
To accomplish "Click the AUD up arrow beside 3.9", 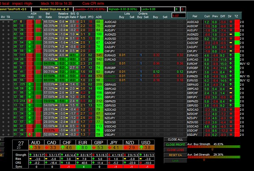I will pyautogui.click(x=31, y=148).
